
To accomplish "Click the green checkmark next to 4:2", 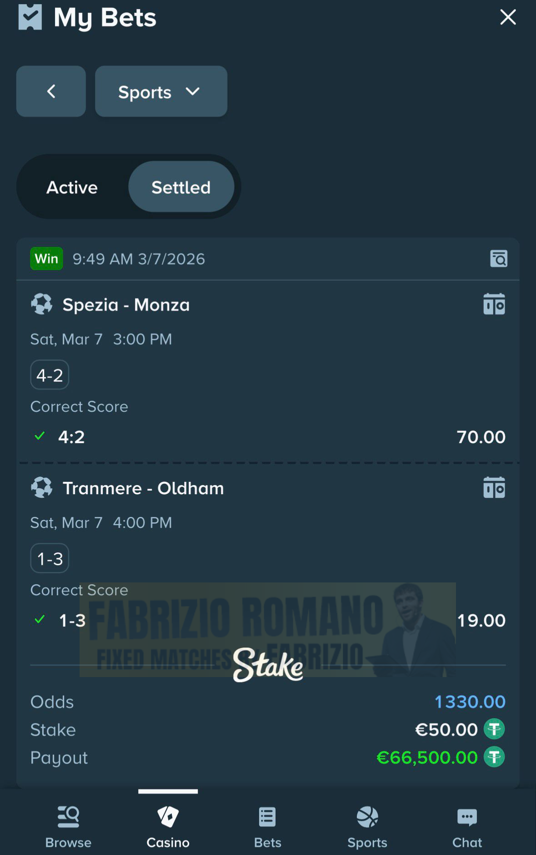I will [39, 436].
